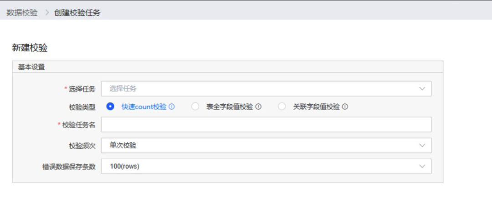Open the 错误数据保存条数 dropdown showing 100(rows)
The width and height of the screenshot is (492, 203).
pos(266,166)
